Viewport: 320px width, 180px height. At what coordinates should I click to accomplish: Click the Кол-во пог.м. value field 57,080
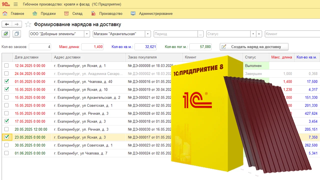(x=200, y=47)
